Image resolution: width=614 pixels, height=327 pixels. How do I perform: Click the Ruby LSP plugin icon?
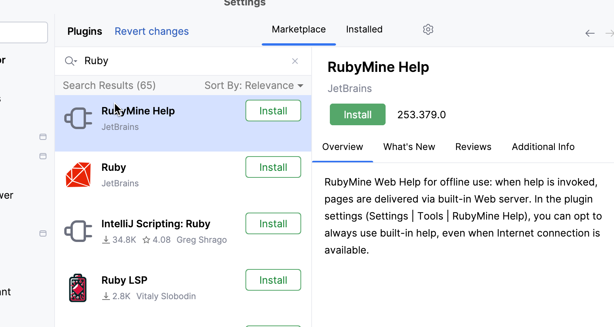point(78,288)
